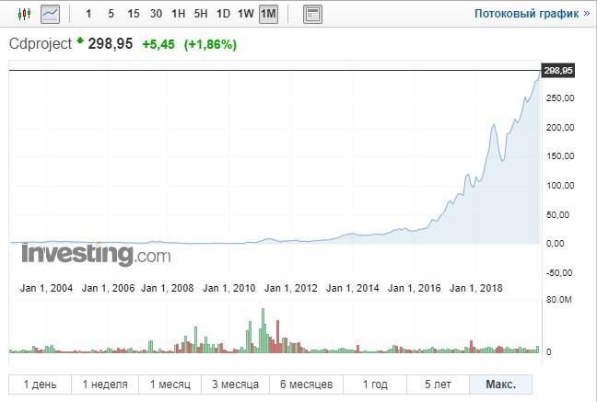Set interval to 1D
597x402 pixels.
tap(223, 14)
